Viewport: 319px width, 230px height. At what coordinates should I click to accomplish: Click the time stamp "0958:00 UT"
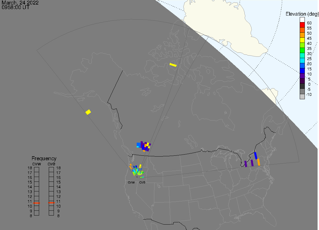16,7
